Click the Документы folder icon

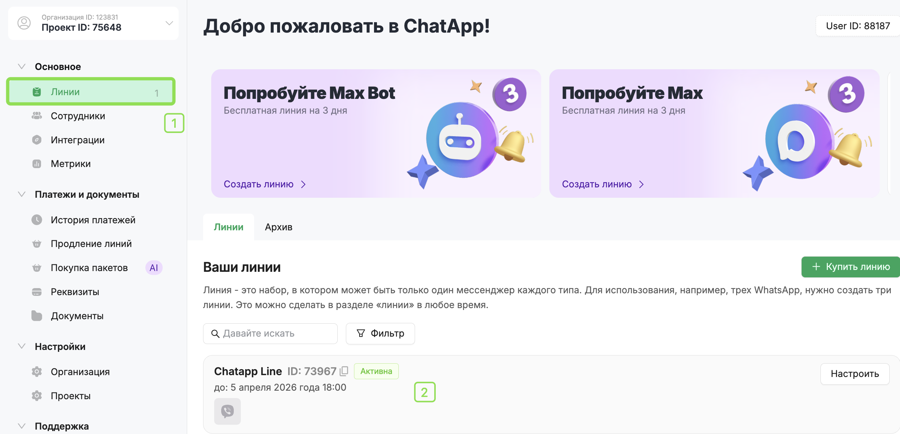click(x=37, y=316)
